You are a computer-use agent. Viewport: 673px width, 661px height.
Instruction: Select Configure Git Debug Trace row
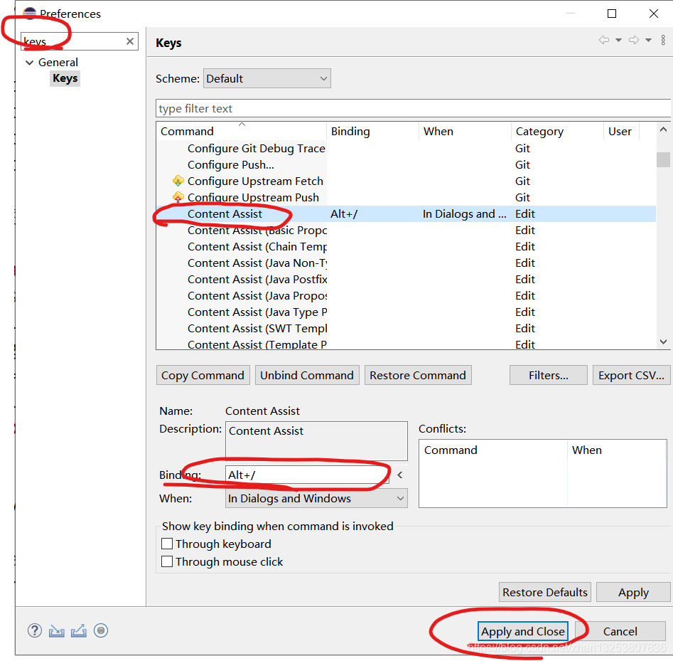(x=406, y=149)
